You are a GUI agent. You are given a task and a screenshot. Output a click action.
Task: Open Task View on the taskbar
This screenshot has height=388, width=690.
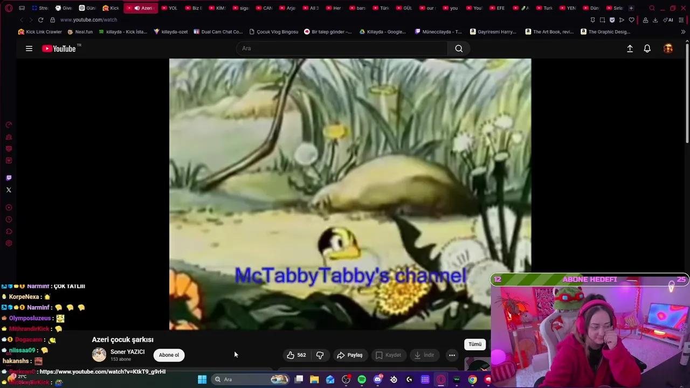pyautogui.click(x=299, y=379)
